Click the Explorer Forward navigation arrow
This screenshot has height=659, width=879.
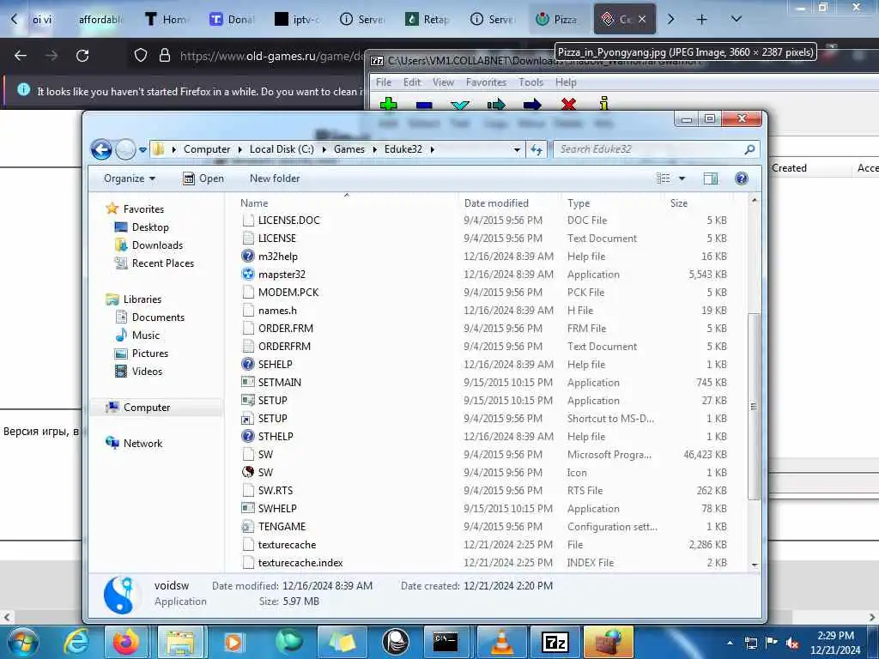(x=125, y=149)
